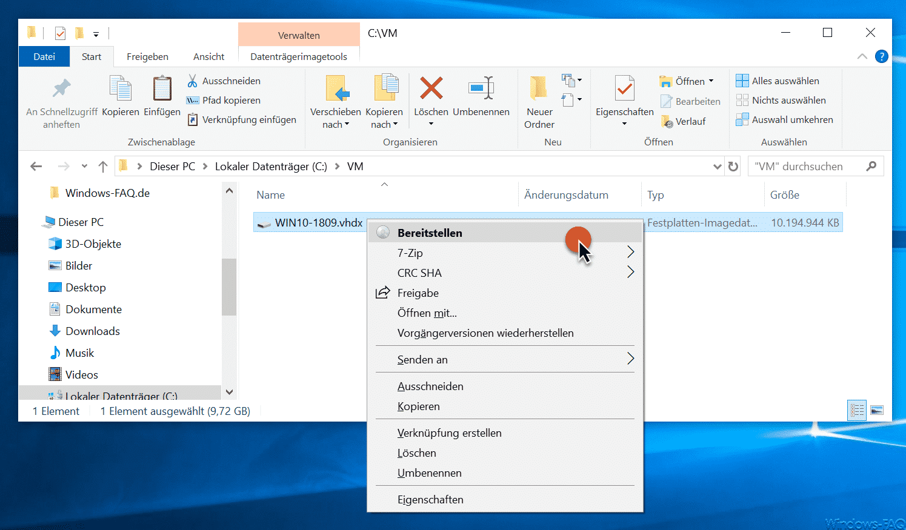The height and width of the screenshot is (530, 906).
Task: Expand the Senden an submenu
Action: [x=630, y=359]
